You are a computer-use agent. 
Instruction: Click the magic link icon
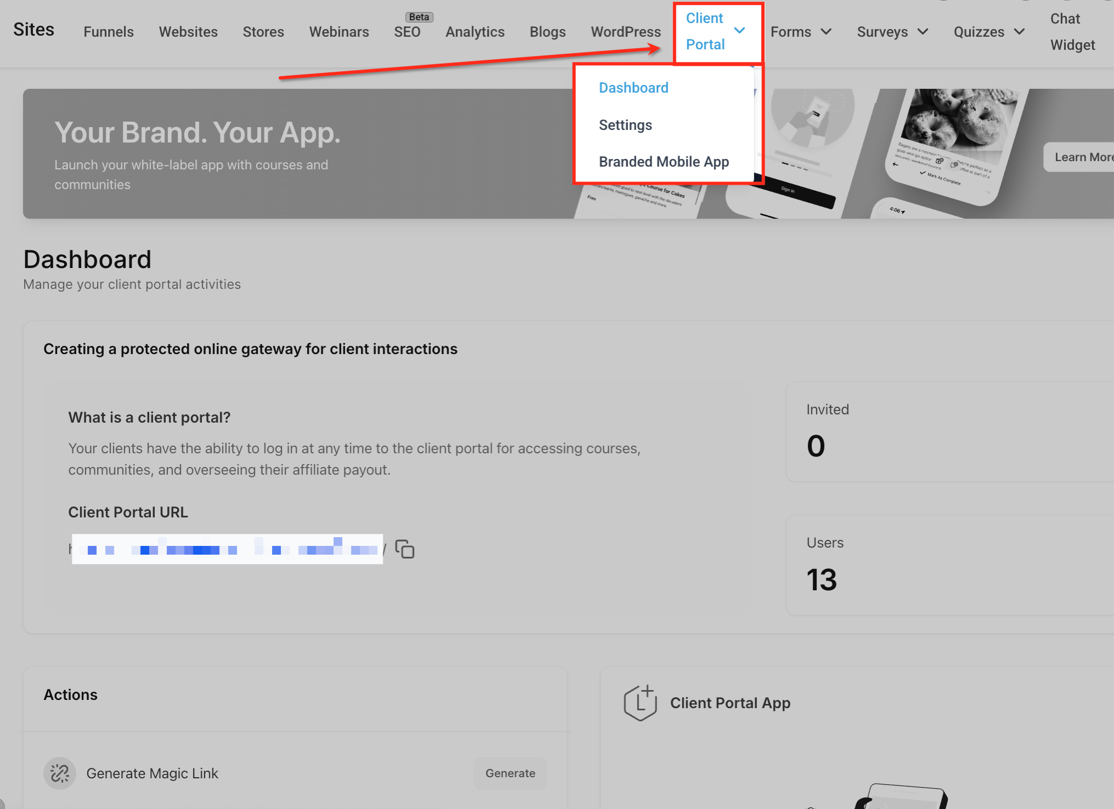click(x=59, y=773)
